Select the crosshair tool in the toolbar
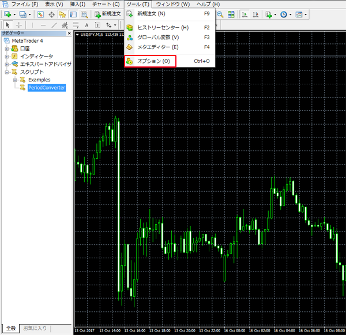The width and height of the screenshot is (346, 335). [19, 25]
